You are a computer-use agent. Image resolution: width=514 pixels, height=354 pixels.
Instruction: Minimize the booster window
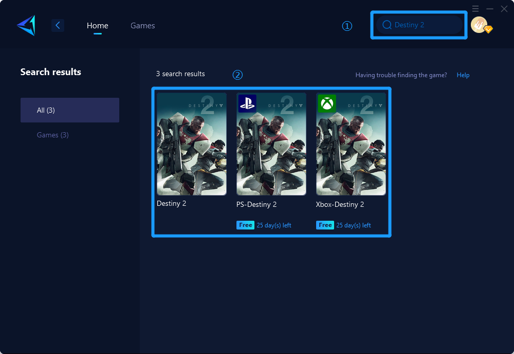(x=490, y=9)
